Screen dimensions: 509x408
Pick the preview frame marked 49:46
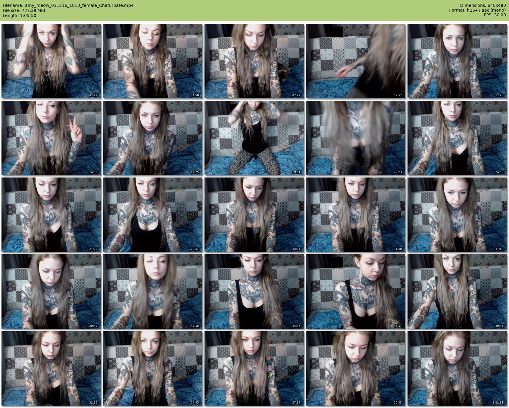[x=457, y=292]
